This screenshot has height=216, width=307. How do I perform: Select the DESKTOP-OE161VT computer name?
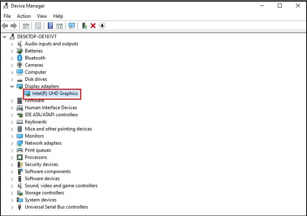(x=37, y=37)
